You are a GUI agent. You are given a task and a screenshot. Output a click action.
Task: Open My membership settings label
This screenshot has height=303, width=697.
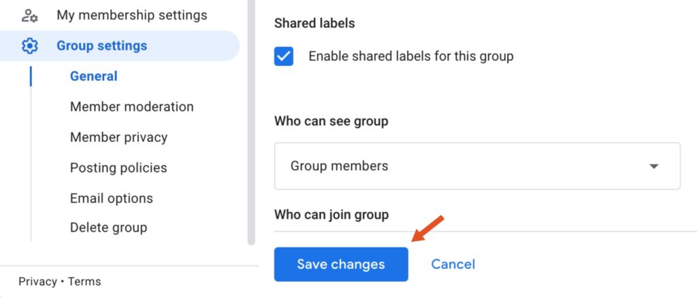[131, 15]
